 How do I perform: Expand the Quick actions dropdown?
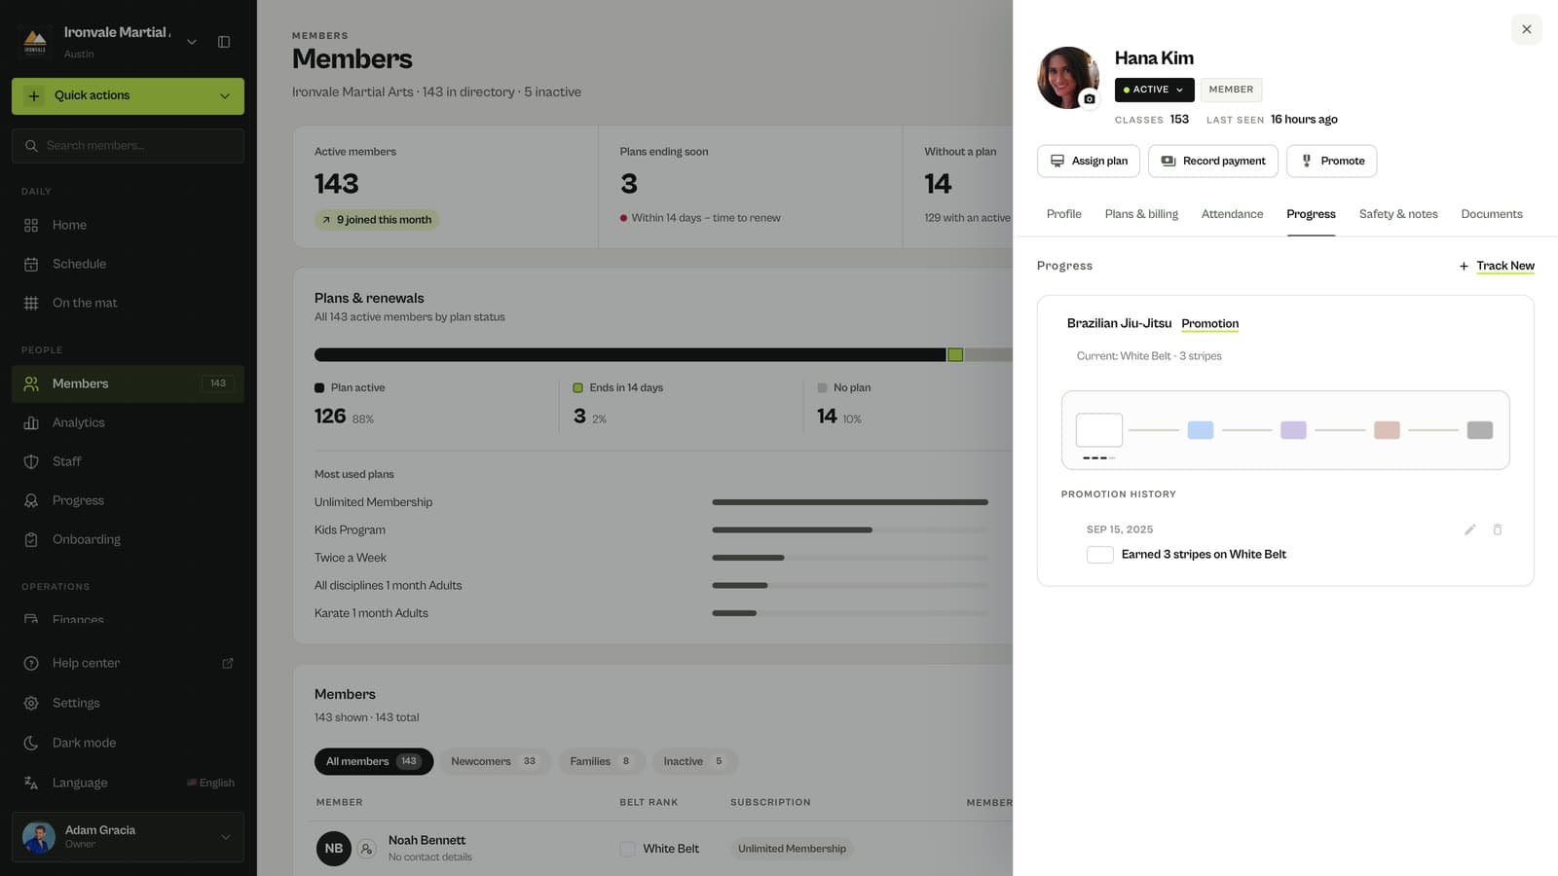(x=225, y=95)
